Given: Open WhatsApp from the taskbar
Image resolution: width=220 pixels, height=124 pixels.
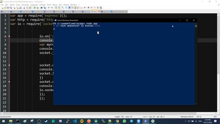Looking at the screenshot, I should click(124, 121).
